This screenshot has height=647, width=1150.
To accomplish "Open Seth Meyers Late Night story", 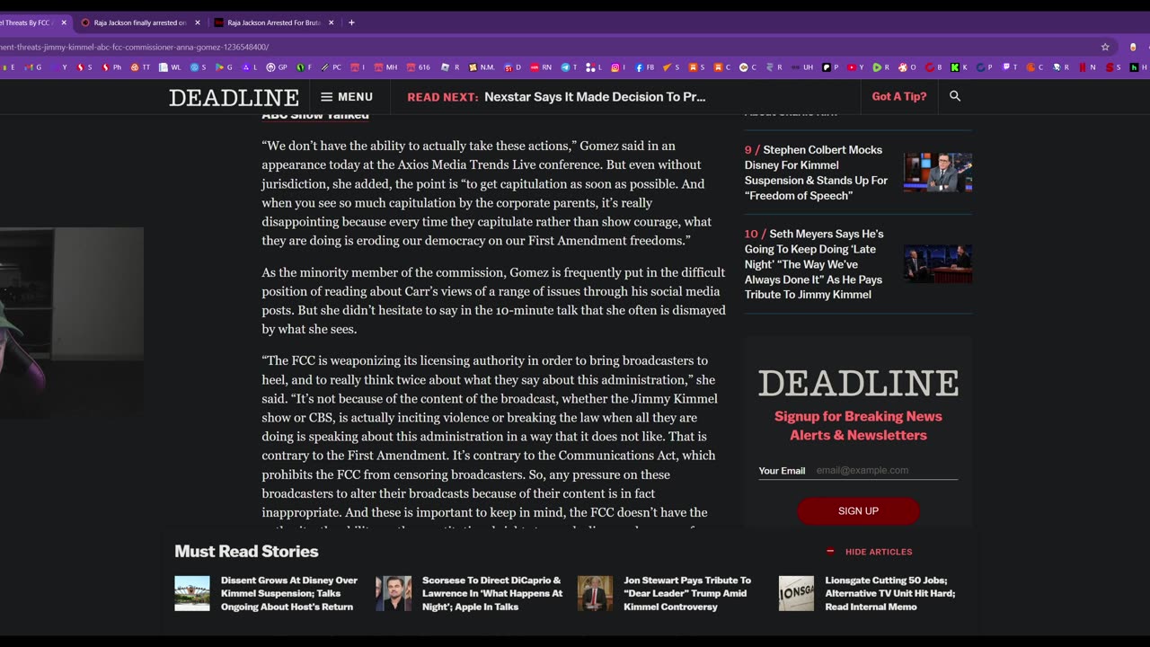I will [814, 264].
